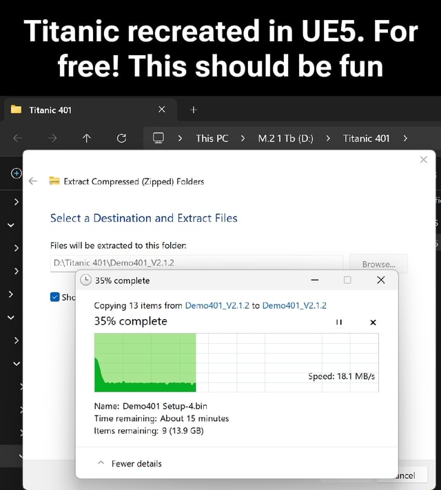Expand chevron after Titanic 401 in breadcrumb
Viewport: 441px width, 490px height.
point(405,138)
